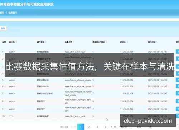
Task: Click the 系统日志 breadcrumb item
Action: pos(13,13)
